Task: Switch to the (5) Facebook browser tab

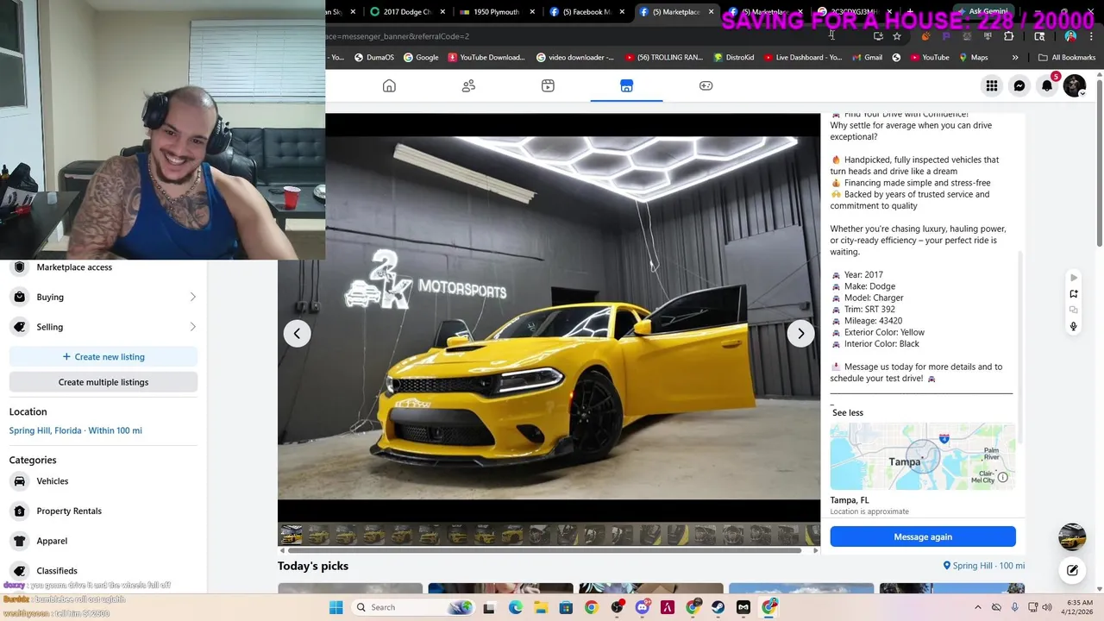Action: pos(586,12)
